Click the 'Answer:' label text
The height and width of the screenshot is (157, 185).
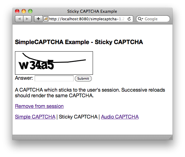pos(24,78)
